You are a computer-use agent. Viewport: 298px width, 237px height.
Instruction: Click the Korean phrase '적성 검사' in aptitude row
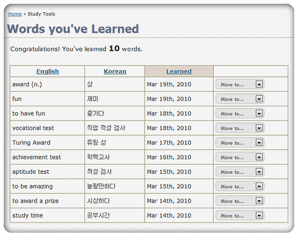tap(100, 172)
